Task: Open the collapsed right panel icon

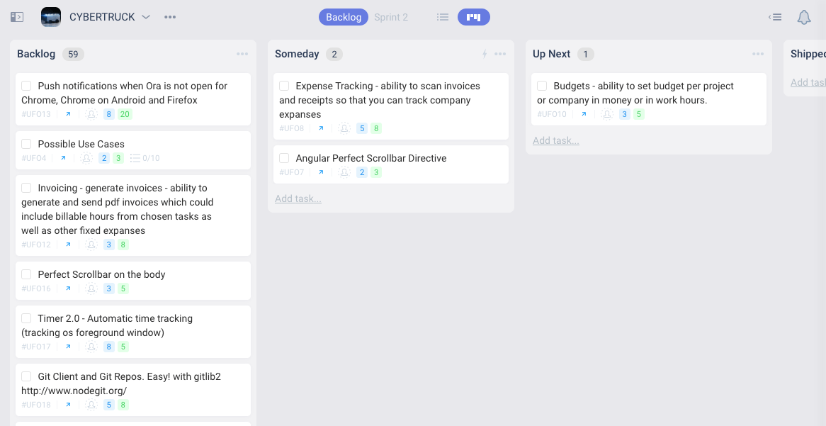Action: tap(775, 17)
